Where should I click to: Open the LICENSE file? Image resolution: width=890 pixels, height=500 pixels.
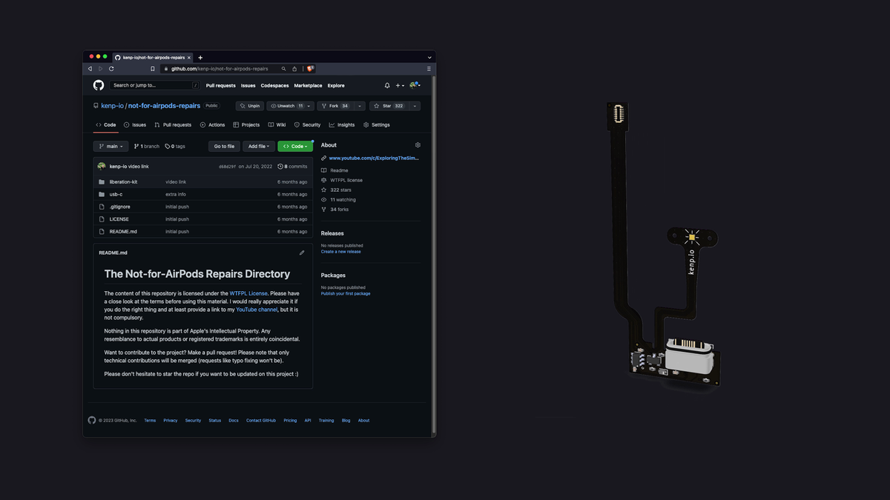coord(119,219)
